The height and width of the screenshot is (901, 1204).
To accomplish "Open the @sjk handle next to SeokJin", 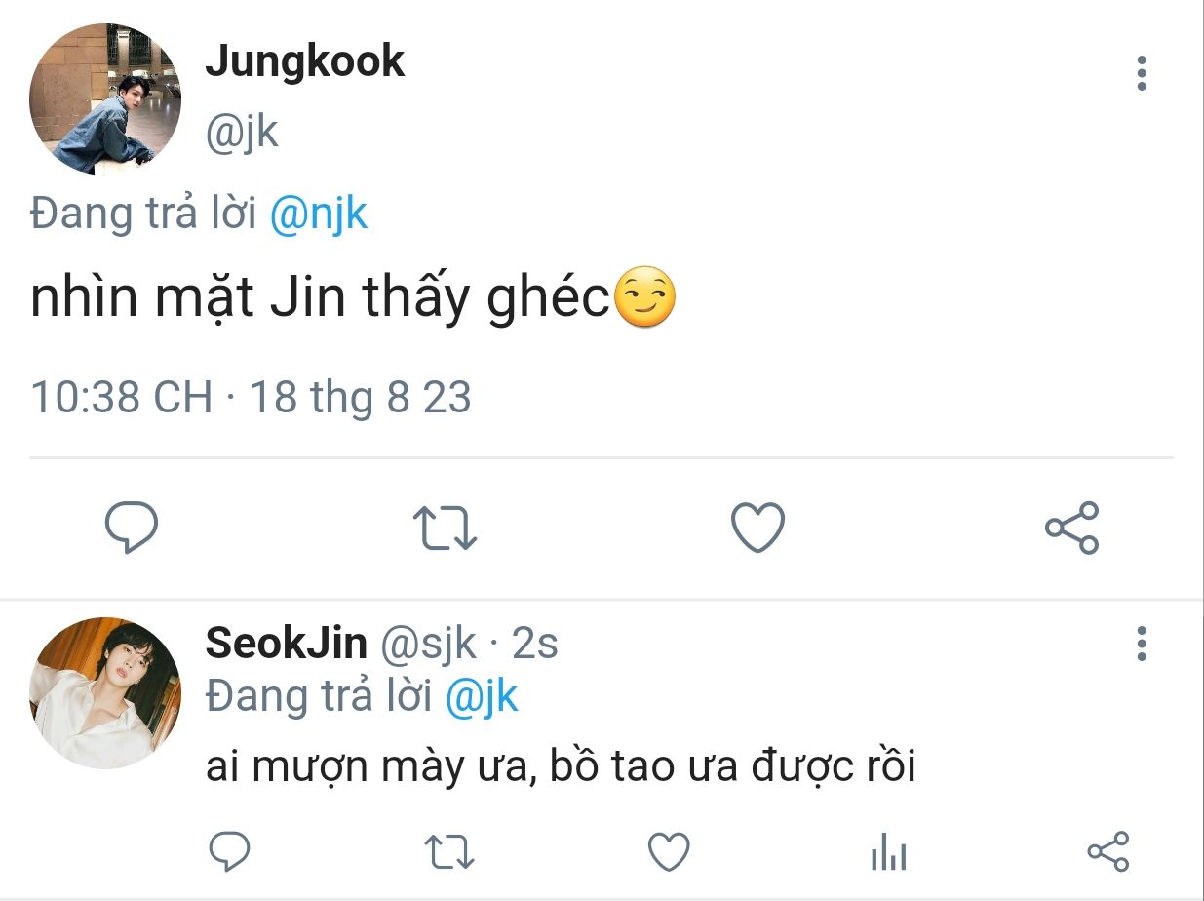I will coord(427,645).
